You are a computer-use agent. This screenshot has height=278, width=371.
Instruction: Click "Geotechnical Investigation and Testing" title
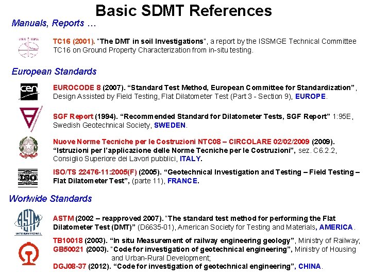tap(234, 172)
